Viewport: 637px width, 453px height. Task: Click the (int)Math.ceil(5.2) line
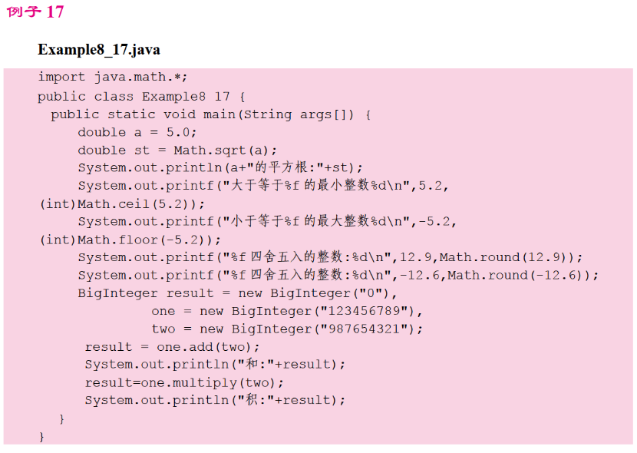[123, 203]
